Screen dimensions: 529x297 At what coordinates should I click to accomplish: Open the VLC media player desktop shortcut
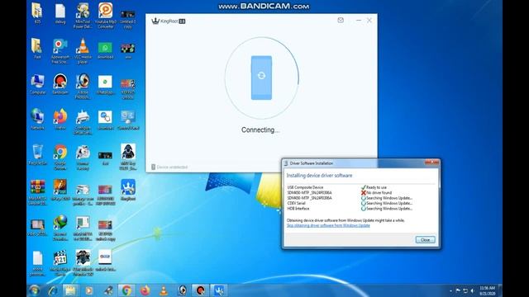(x=83, y=50)
